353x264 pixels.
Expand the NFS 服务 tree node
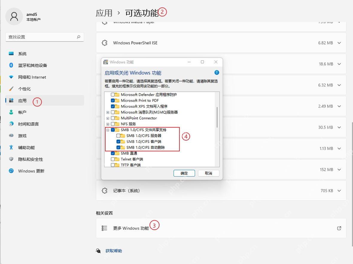(x=108, y=124)
